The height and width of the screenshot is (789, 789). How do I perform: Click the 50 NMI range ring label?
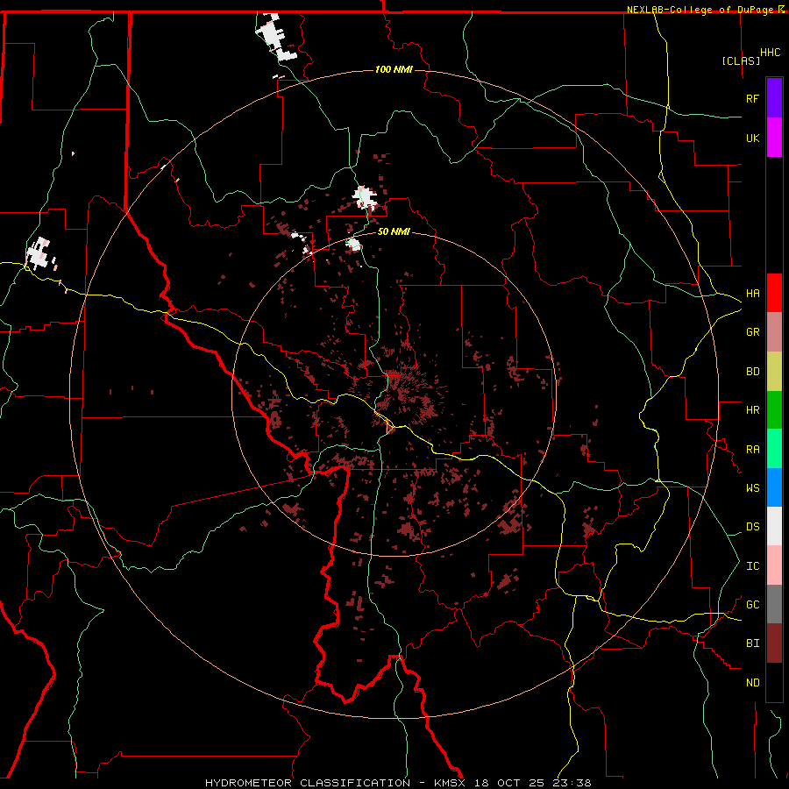point(394,231)
